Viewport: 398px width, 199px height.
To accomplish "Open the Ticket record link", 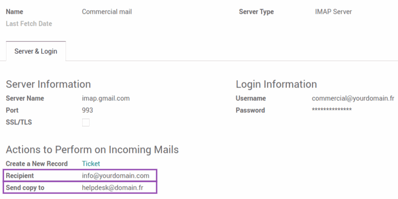I will click(91, 164).
